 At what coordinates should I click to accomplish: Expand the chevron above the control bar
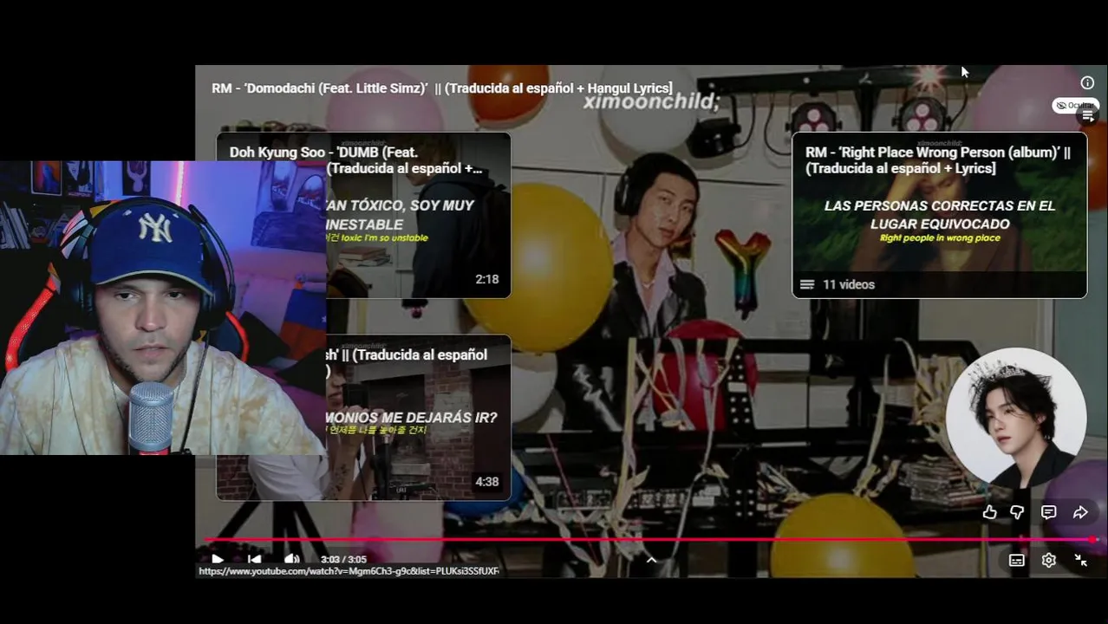pyautogui.click(x=651, y=560)
